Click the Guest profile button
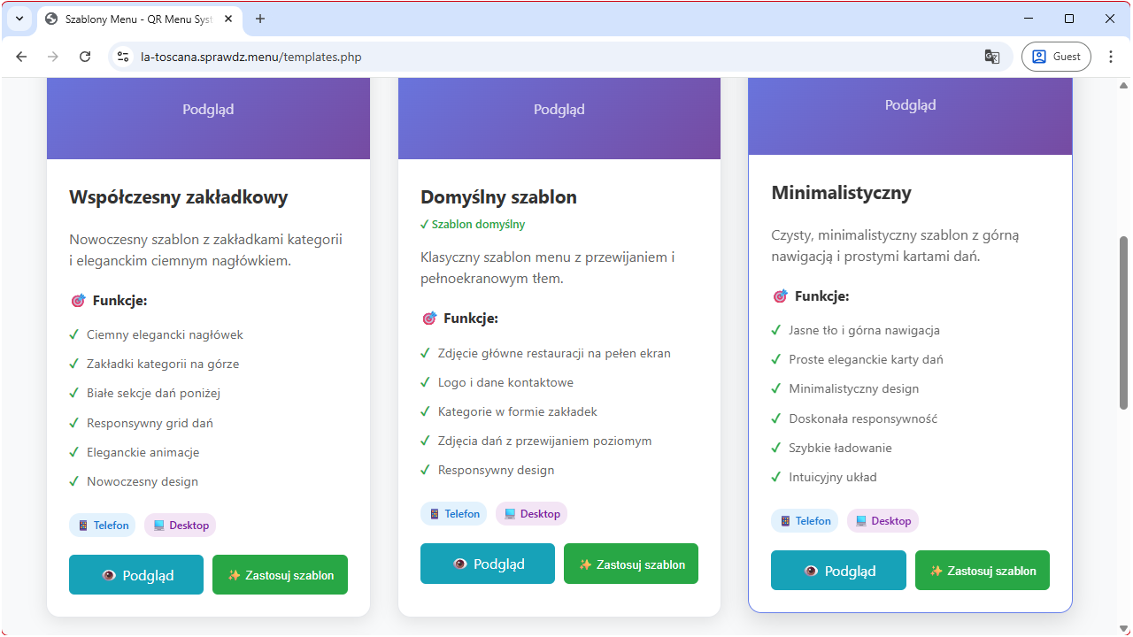 [1056, 57]
